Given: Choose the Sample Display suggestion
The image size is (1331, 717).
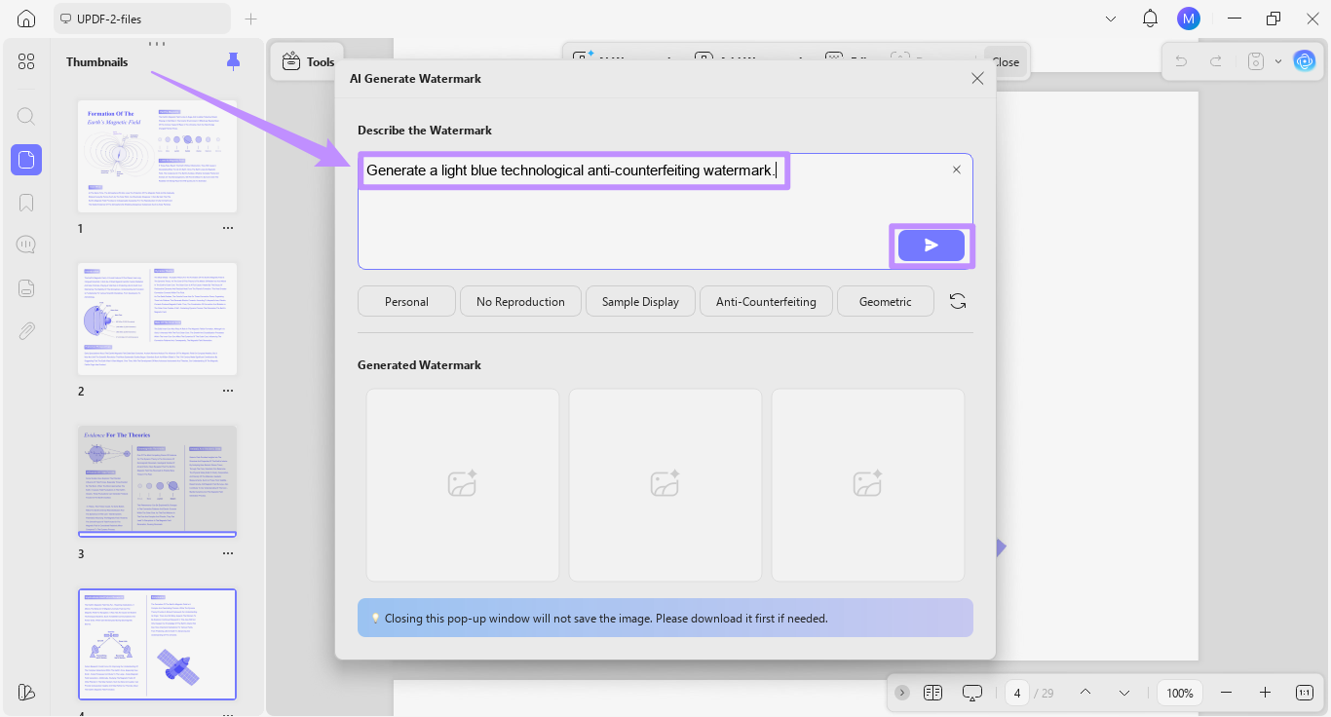Looking at the screenshot, I should point(640,301).
